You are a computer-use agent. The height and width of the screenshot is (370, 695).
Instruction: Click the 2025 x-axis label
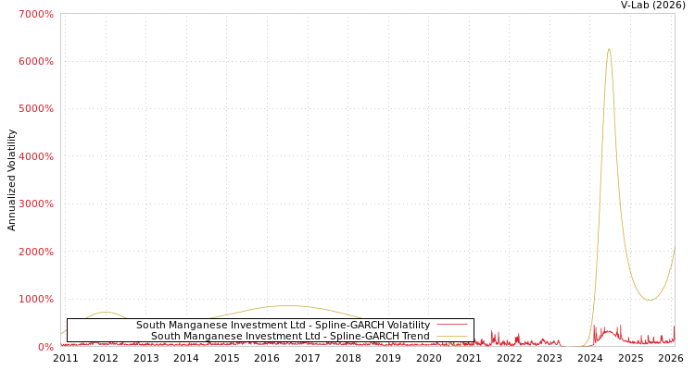tap(631, 358)
